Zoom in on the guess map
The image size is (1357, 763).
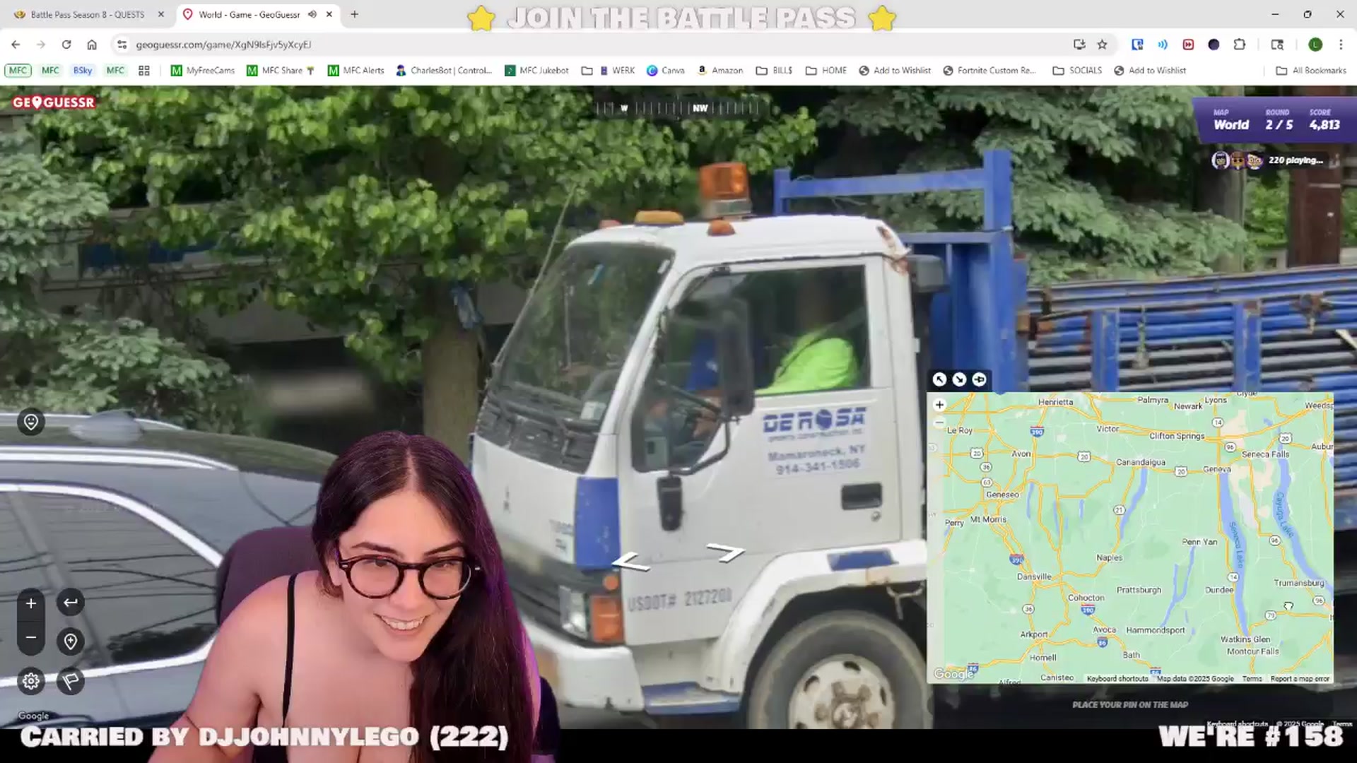[x=939, y=405]
